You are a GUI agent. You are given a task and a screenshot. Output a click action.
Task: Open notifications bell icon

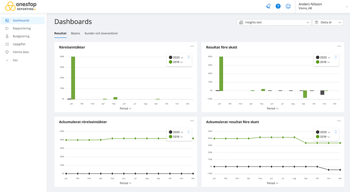tap(268, 6)
